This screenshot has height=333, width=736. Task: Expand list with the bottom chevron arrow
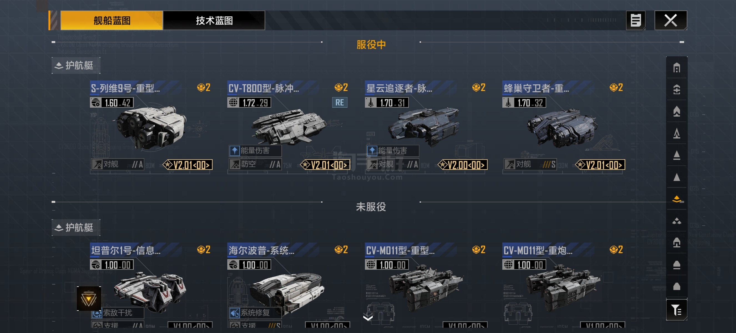tap(368, 317)
